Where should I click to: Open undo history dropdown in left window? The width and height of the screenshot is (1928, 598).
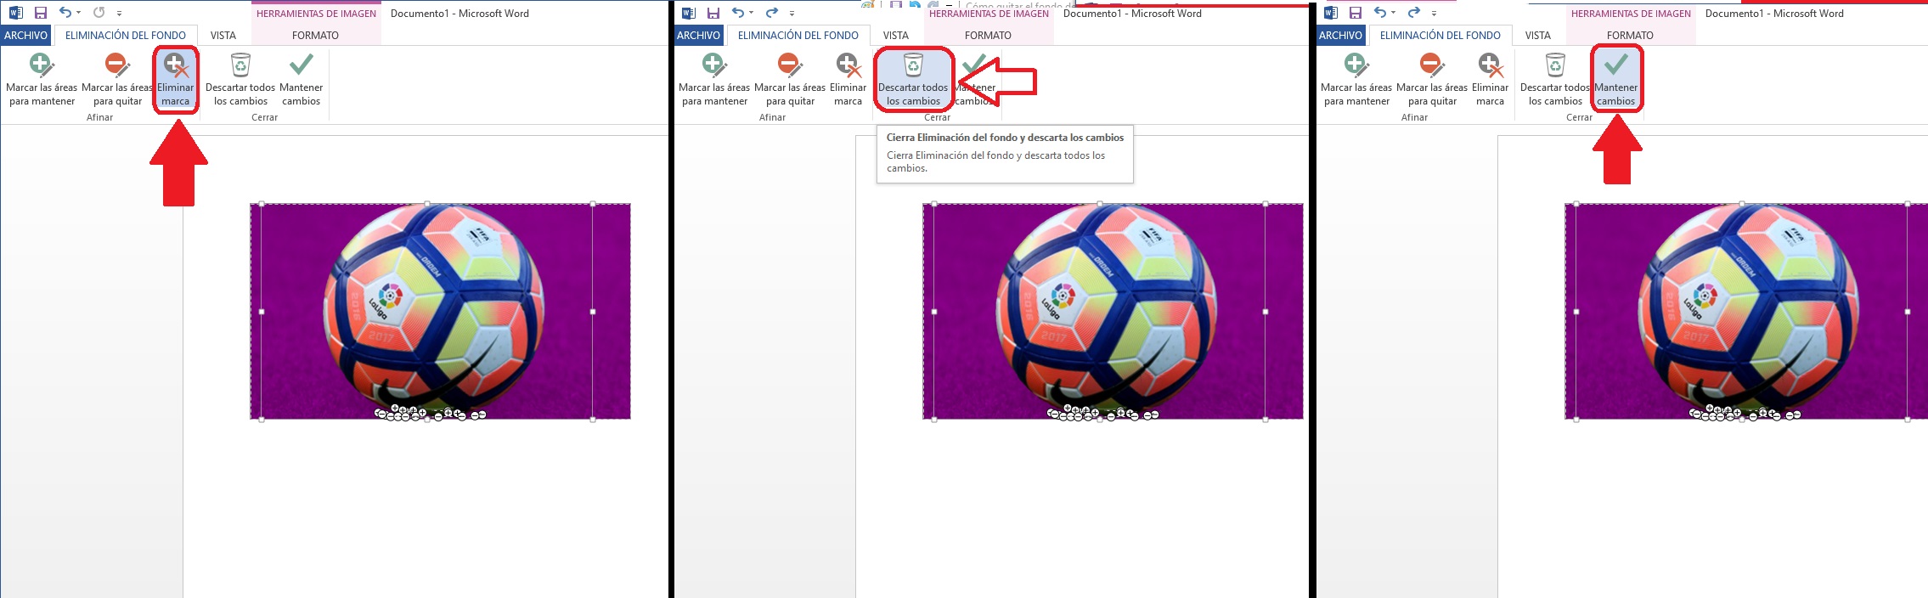pyautogui.click(x=78, y=13)
